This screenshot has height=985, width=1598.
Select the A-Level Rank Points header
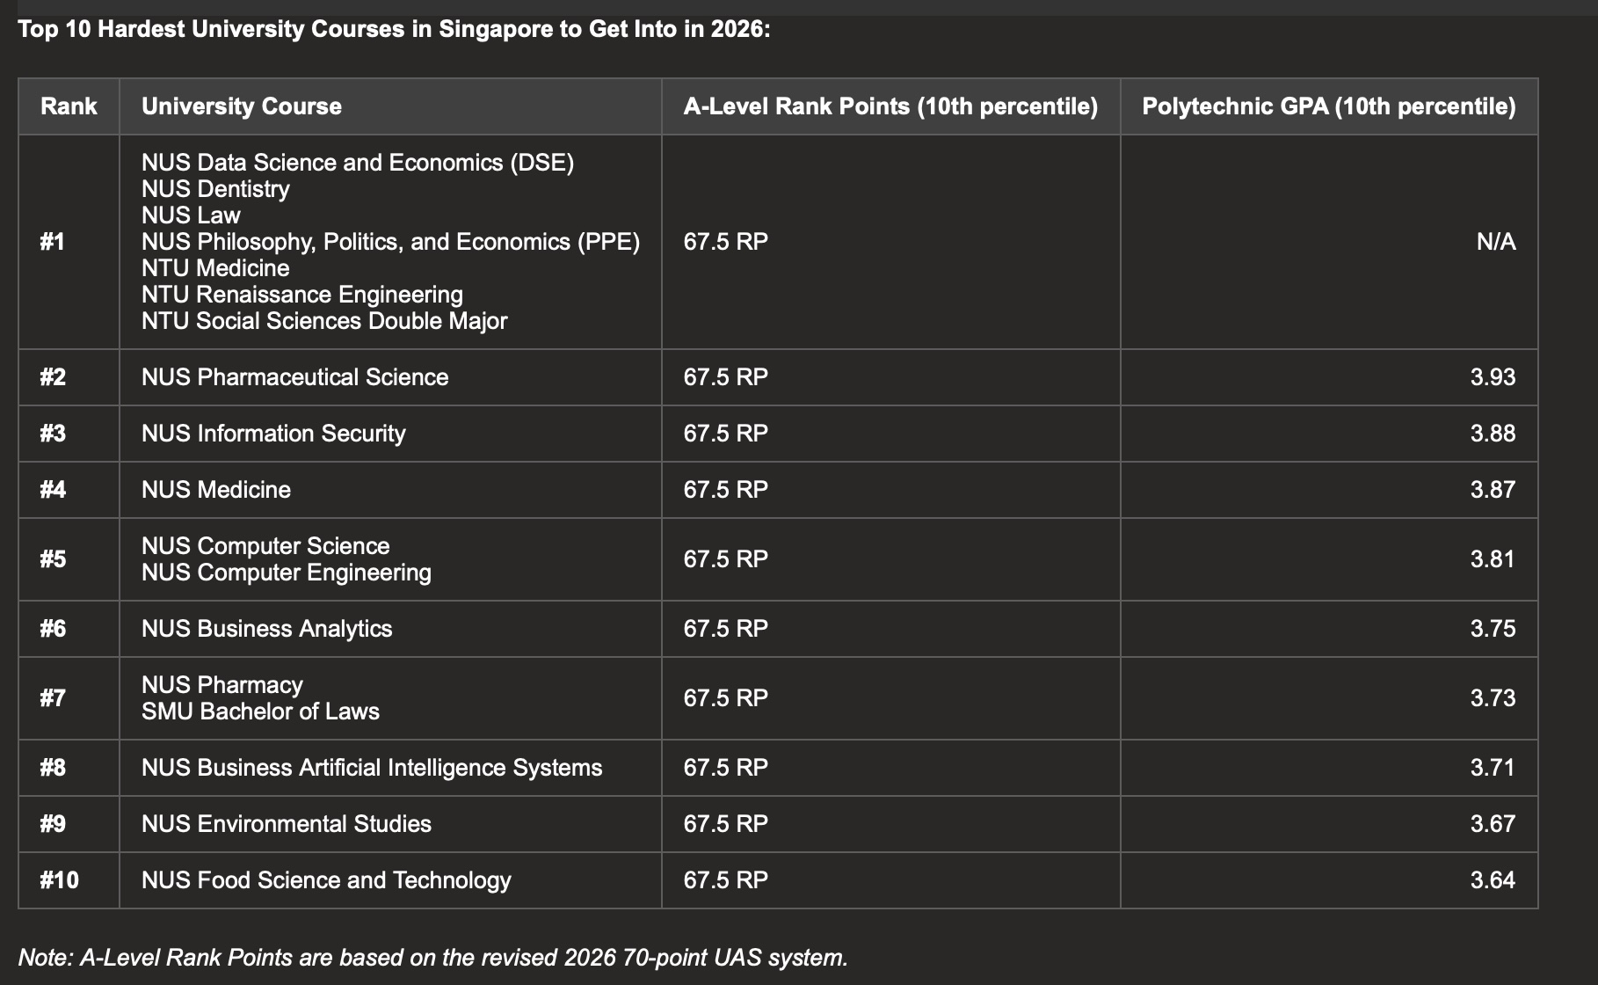(890, 106)
